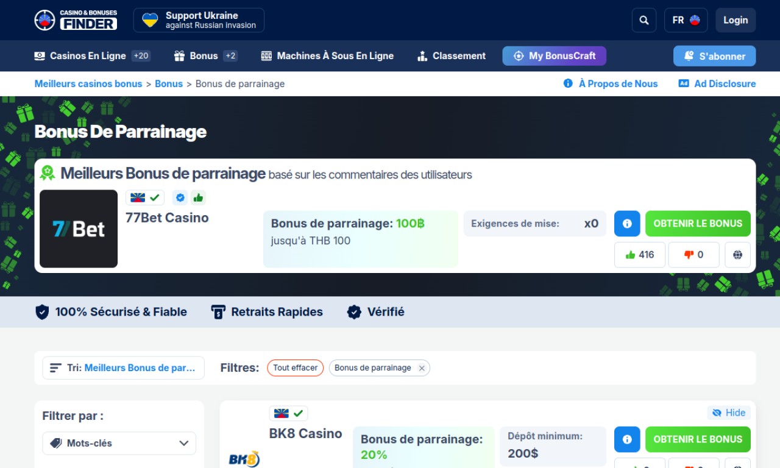Open the Support Ukraine banner
780x468 pixels.
(199, 20)
